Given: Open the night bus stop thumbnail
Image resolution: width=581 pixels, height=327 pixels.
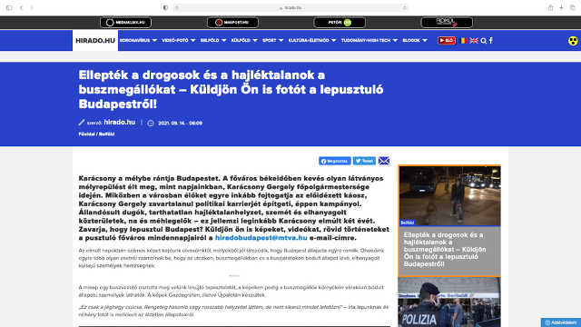Looking at the screenshot, I should coord(449,196).
